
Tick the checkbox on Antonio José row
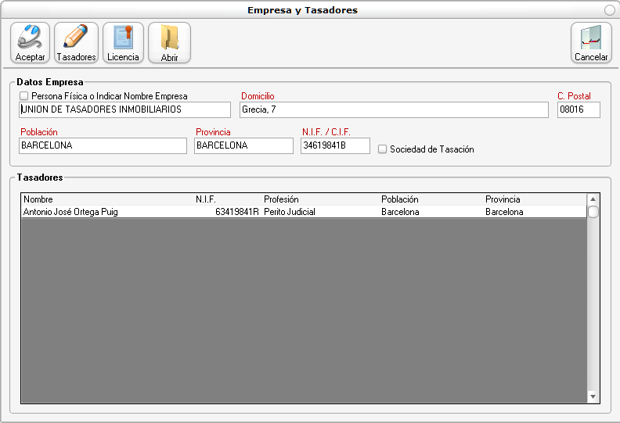[593, 212]
